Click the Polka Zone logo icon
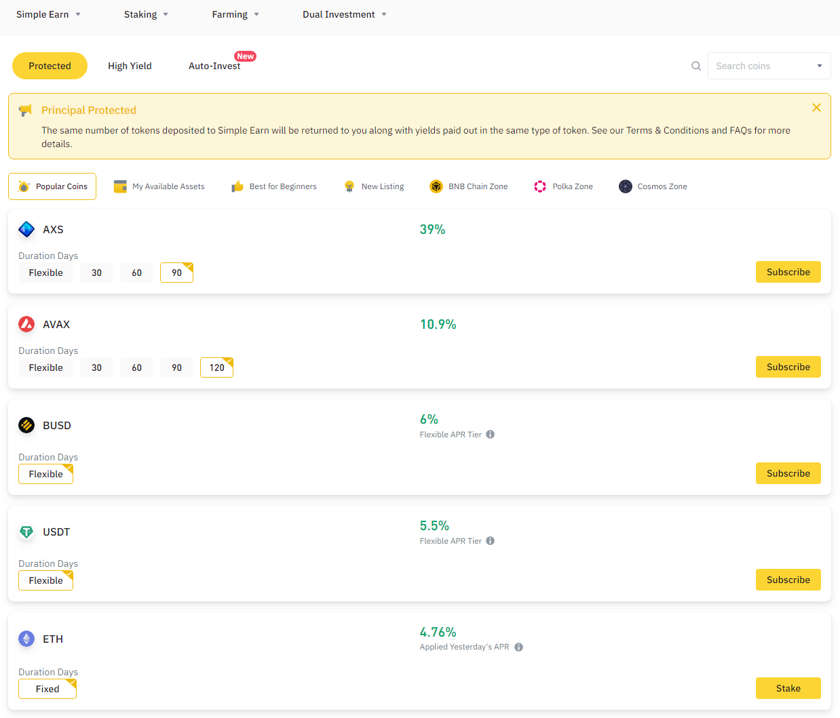Viewport: 840px width, 718px height. [540, 186]
